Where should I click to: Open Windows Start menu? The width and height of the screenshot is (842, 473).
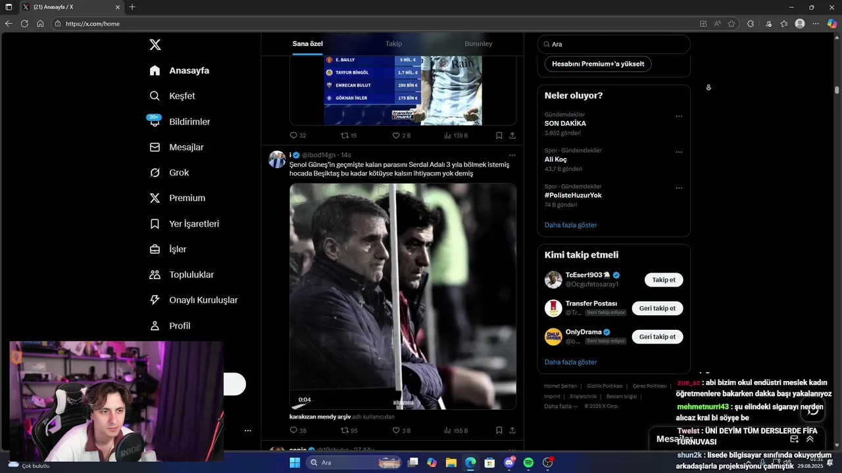(x=295, y=463)
